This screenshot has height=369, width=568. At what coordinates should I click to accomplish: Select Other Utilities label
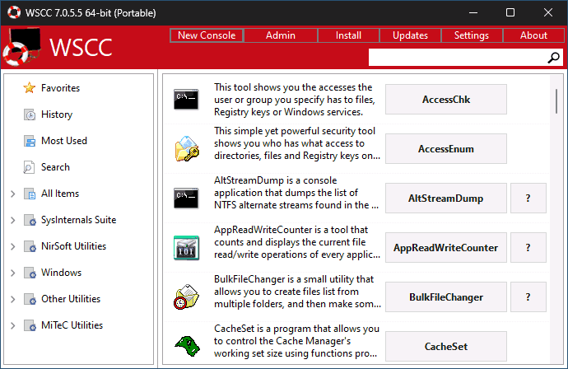(x=71, y=299)
